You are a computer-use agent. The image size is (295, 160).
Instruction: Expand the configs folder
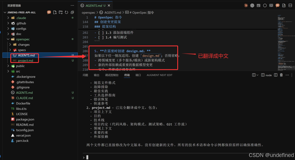coord(8,29)
